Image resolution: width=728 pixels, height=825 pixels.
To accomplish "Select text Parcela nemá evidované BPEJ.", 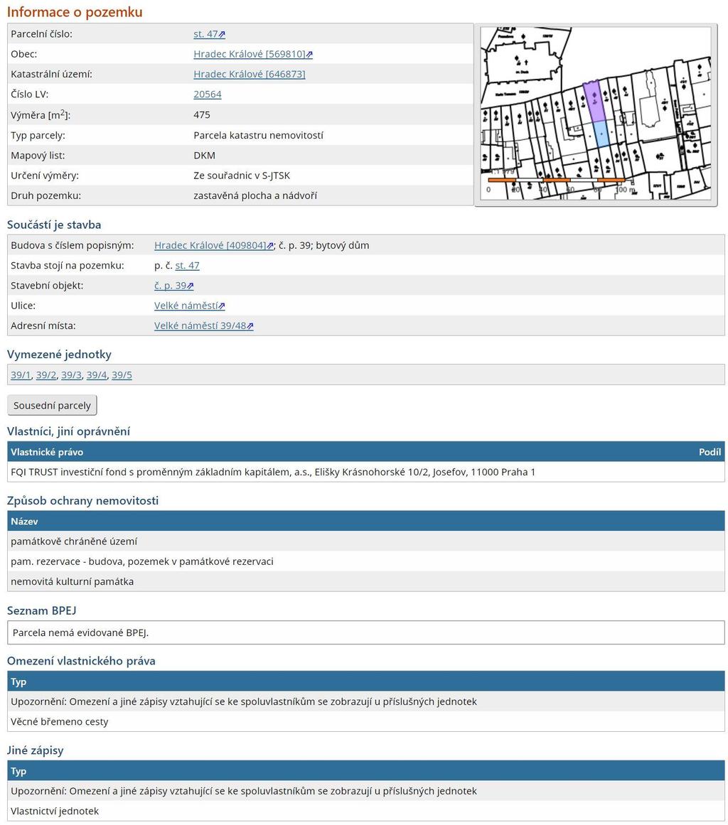I will 80,632.
